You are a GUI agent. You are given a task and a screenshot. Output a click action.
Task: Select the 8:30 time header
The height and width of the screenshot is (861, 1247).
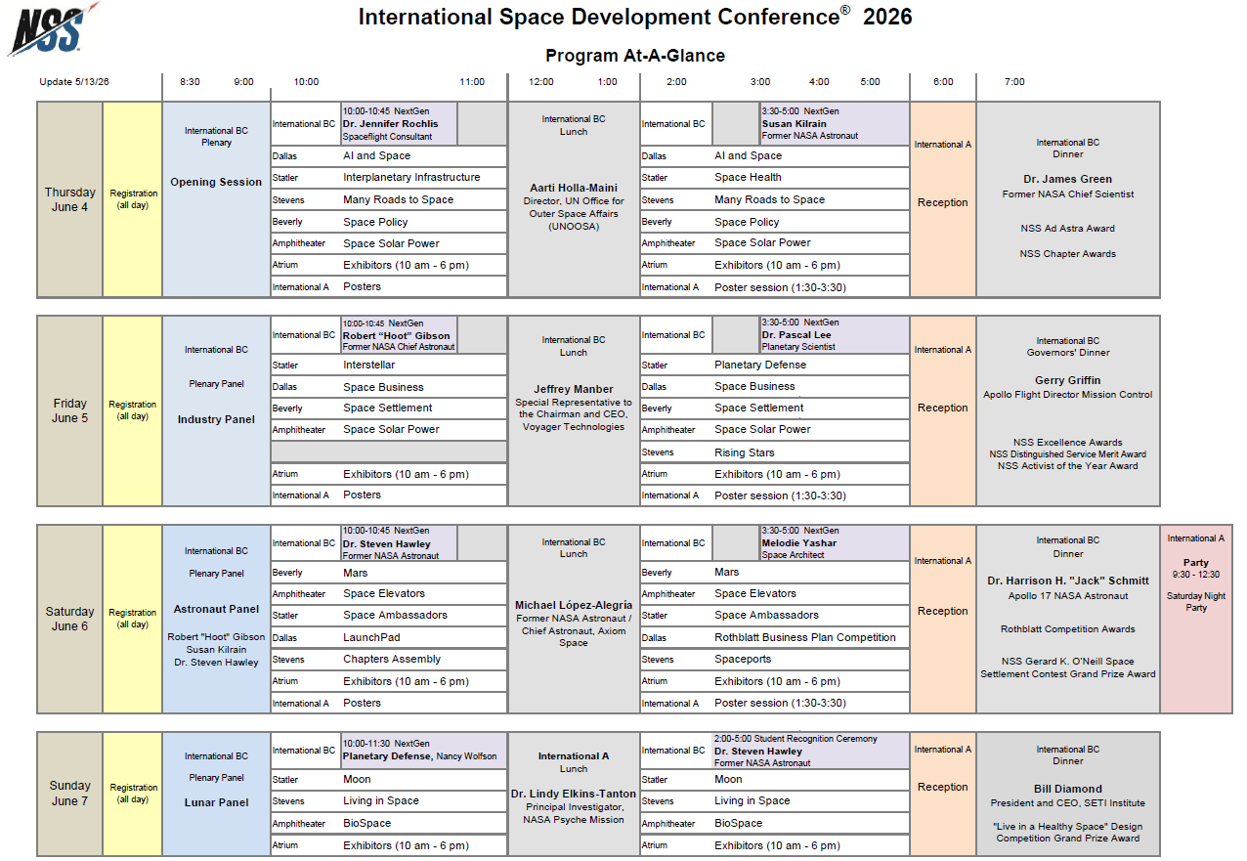[x=190, y=82]
